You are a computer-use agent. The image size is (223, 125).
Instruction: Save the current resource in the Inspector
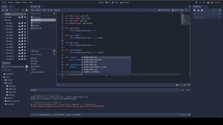coord(202,10)
